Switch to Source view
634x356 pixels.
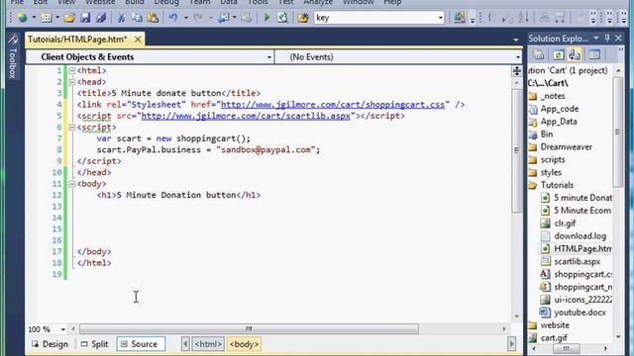[x=141, y=344]
